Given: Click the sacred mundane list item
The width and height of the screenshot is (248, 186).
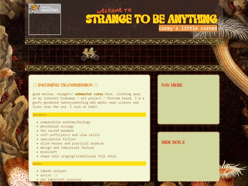Looking at the screenshot, I should (x=57, y=130).
